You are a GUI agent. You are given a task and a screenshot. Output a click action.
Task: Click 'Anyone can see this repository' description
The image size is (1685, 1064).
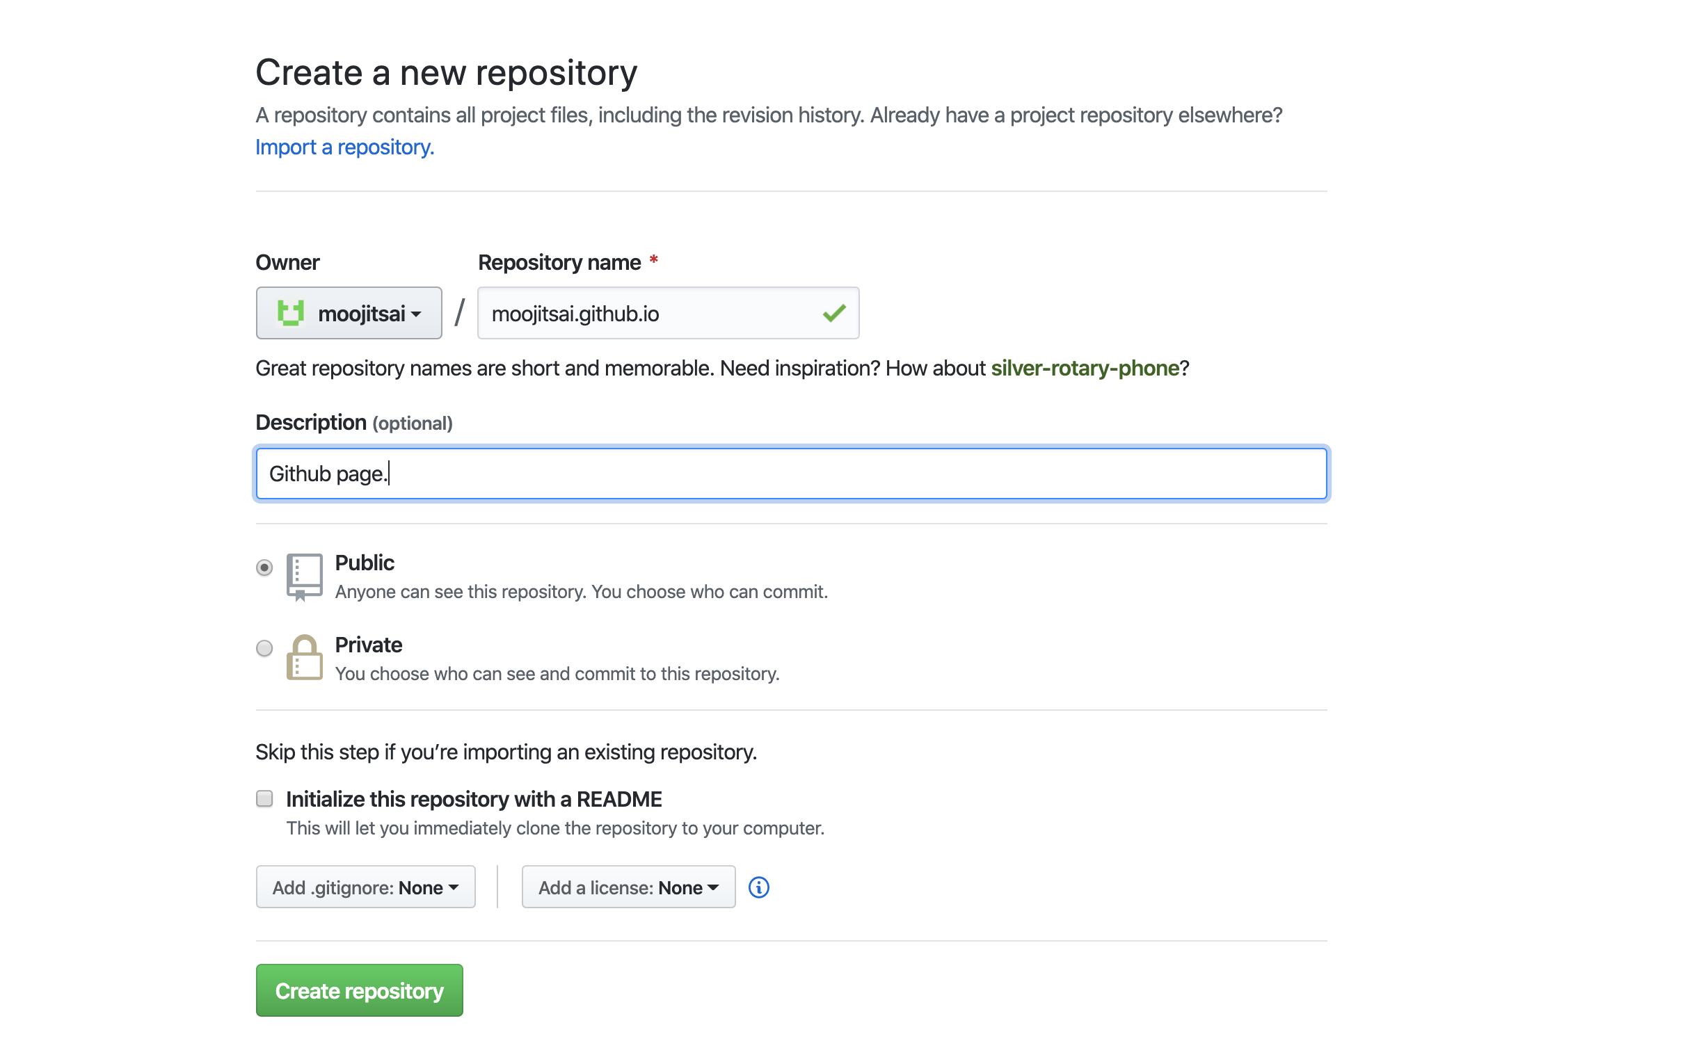click(x=582, y=592)
